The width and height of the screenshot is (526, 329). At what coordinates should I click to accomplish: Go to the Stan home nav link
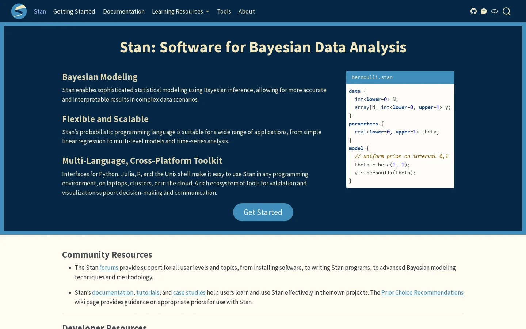[40, 11]
